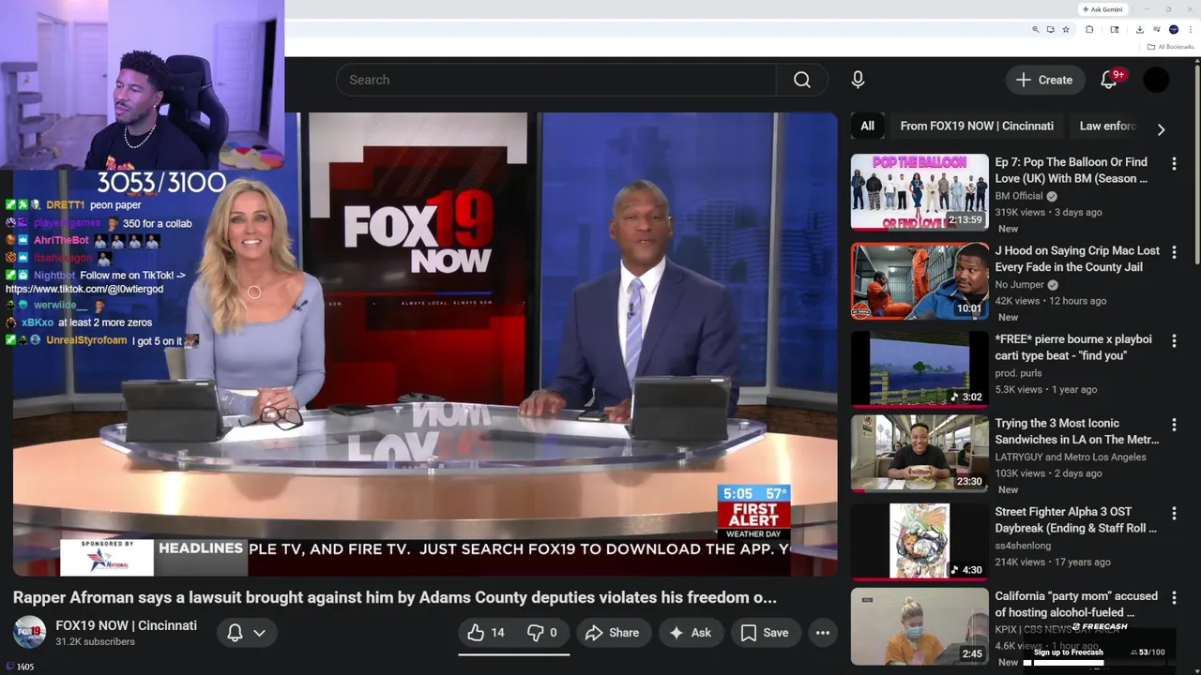
Task: Open options for Street Fighter Alpha 3 video
Action: click(1174, 513)
